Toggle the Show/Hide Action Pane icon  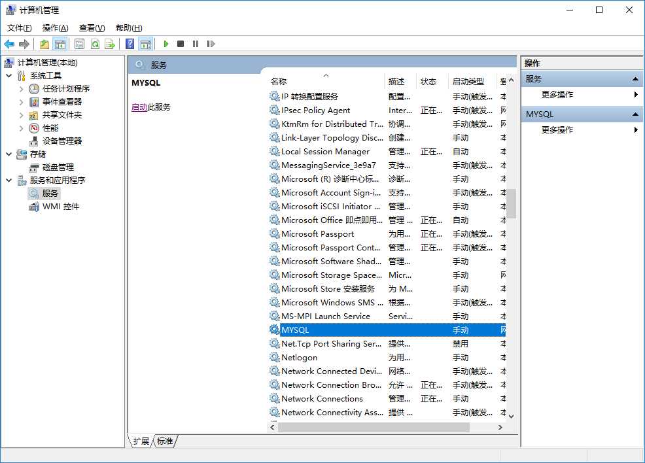click(146, 44)
